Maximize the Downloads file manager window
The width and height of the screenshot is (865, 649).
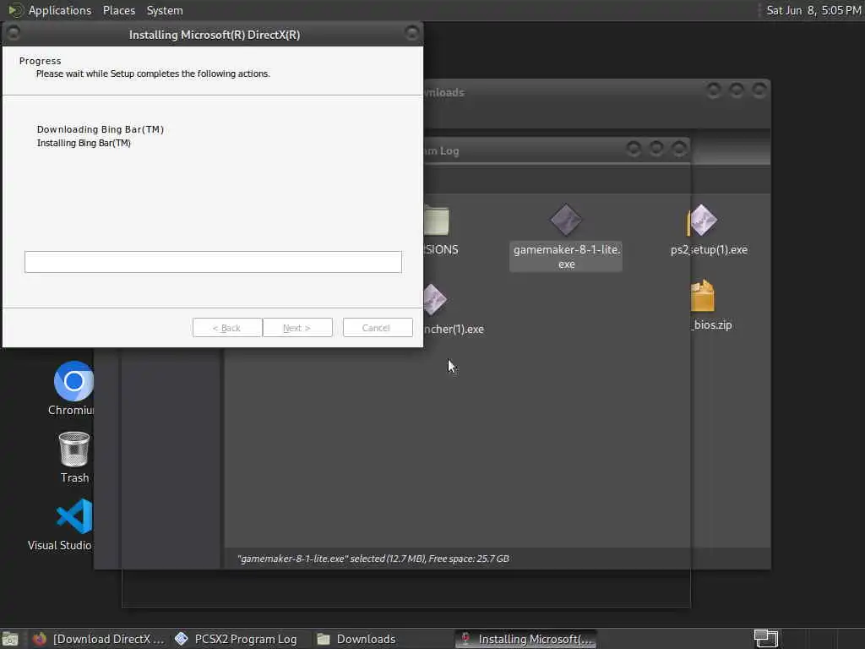736,90
